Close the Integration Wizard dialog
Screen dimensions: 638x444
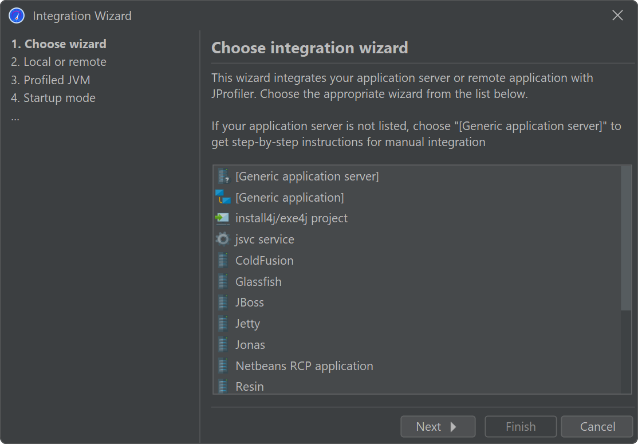(x=617, y=16)
